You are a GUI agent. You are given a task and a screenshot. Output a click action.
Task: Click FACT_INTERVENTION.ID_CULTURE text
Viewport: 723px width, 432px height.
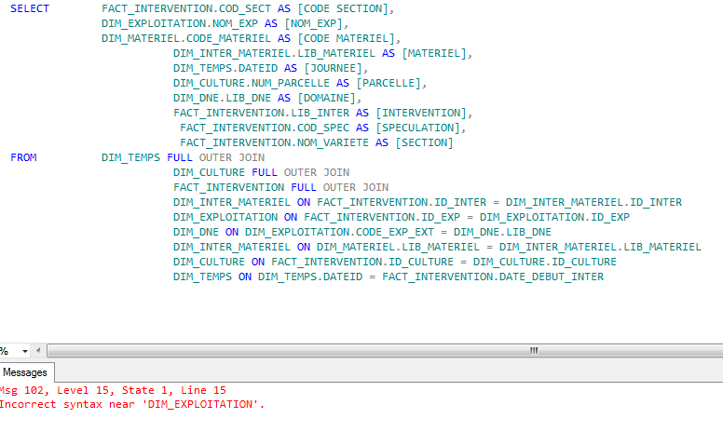[x=362, y=262]
